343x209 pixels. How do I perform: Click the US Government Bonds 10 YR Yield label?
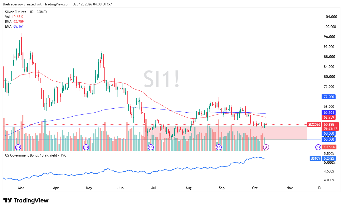point(36,155)
